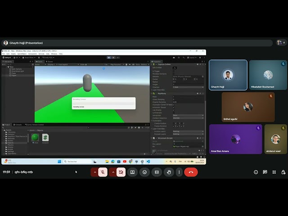
Task: Click Unity toolbar search icon
Action: pos(184,58)
